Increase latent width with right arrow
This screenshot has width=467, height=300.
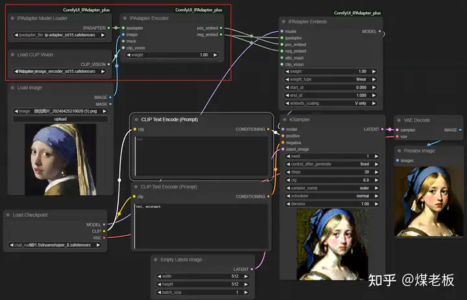point(246,277)
